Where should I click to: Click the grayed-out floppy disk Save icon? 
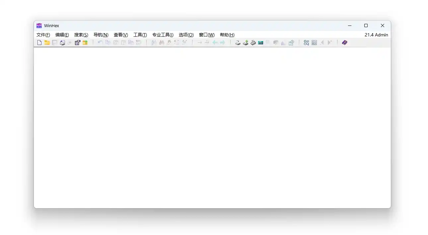point(55,43)
